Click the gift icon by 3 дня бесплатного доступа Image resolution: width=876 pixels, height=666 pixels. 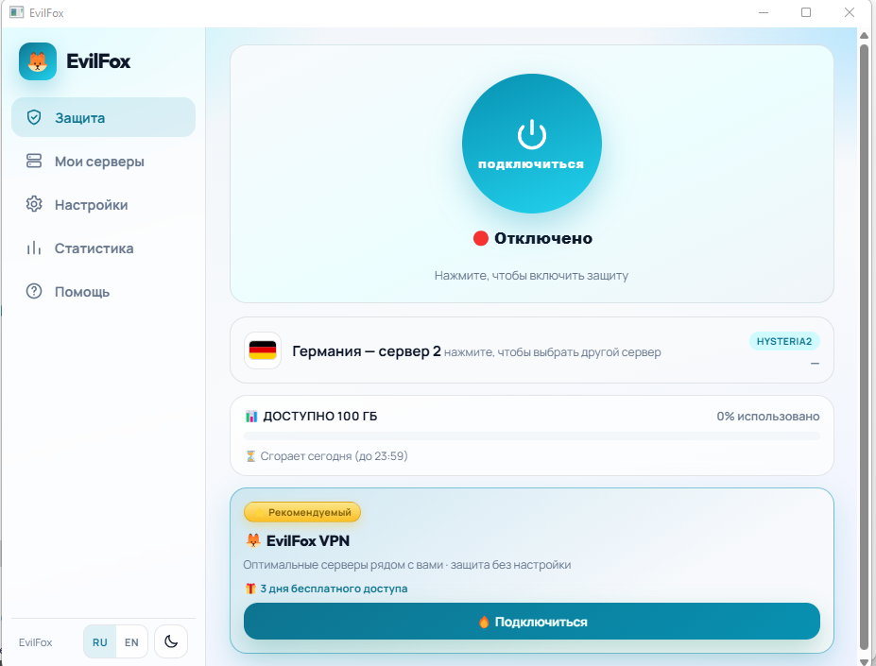click(250, 589)
